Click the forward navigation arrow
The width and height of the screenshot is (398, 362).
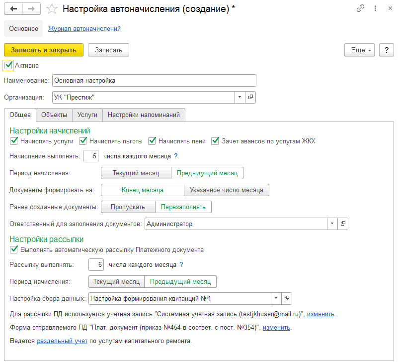[x=31, y=9]
